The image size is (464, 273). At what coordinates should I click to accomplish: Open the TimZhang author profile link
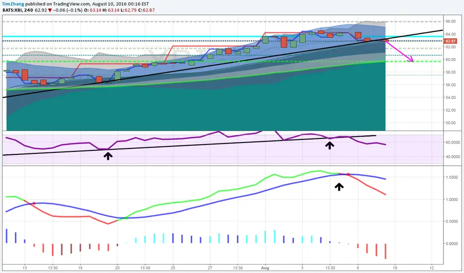[13, 4]
